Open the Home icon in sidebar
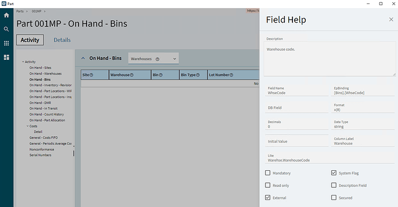 click(x=6, y=15)
